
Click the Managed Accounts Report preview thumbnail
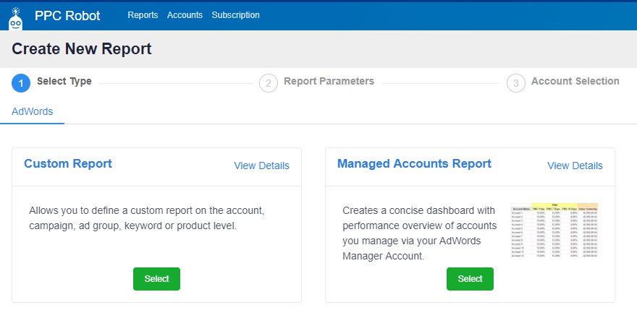(554, 230)
